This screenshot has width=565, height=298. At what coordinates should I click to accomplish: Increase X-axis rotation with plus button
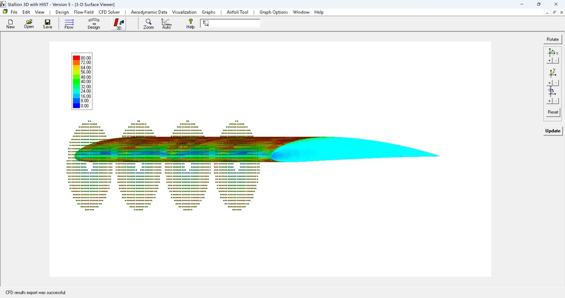click(x=549, y=61)
